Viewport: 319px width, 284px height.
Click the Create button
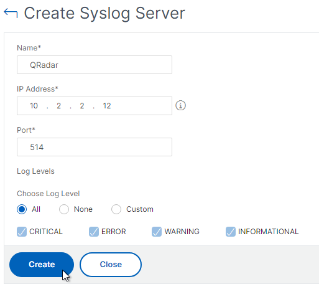coord(42,265)
